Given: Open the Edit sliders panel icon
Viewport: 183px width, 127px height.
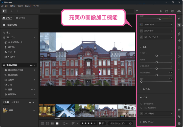Looking at the screenshot, I should tap(179, 25).
